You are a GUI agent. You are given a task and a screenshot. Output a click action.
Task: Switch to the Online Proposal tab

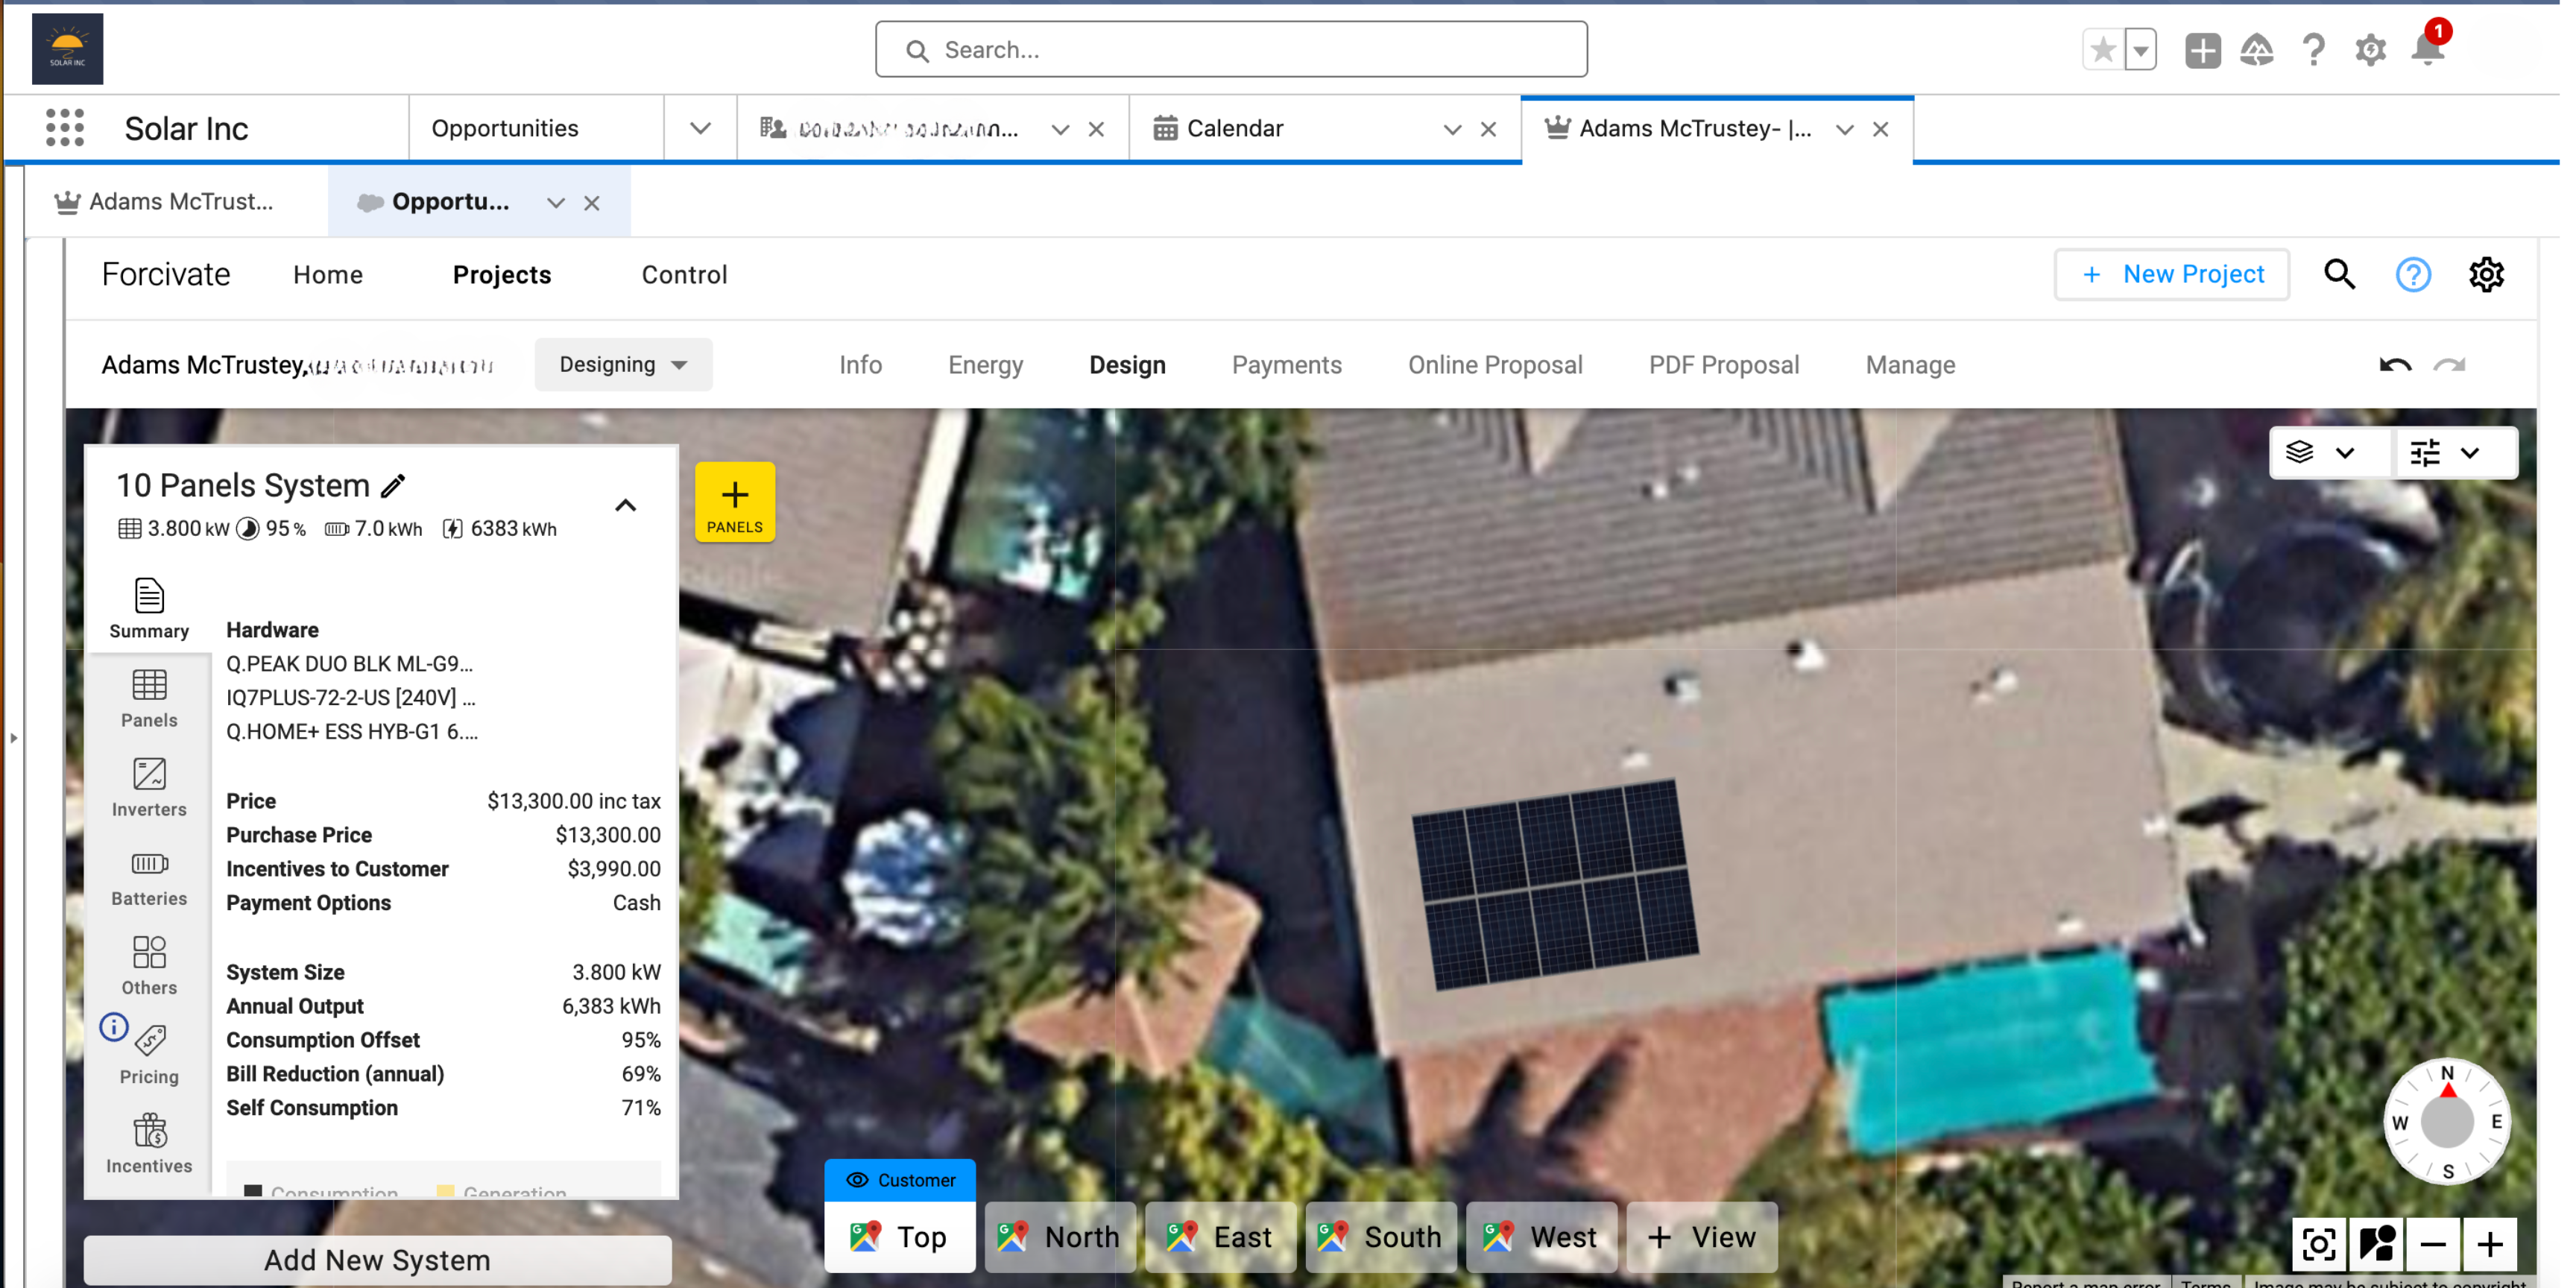point(1495,365)
